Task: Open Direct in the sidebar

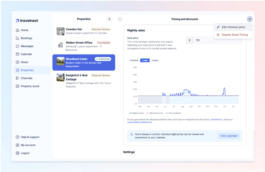Action: pyautogui.click(x=32, y=62)
